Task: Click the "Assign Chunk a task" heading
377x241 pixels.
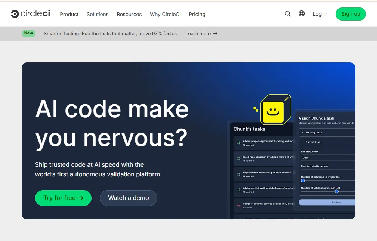Action: click(x=316, y=118)
